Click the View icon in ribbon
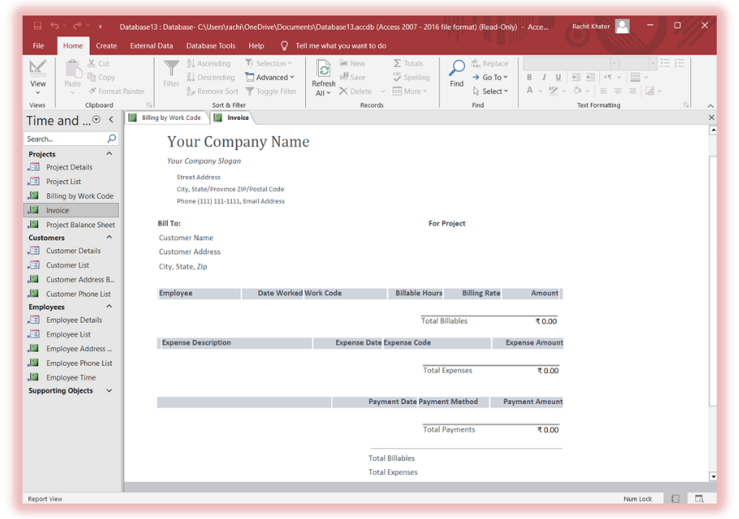 (37, 68)
